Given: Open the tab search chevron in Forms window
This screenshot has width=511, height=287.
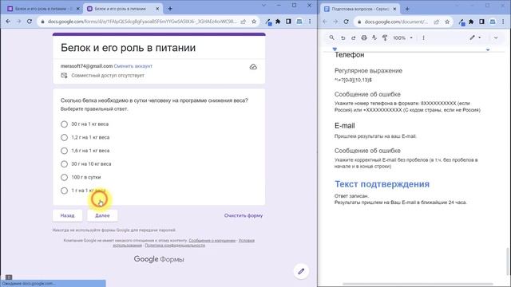Looking at the screenshot, I should (263, 6).
